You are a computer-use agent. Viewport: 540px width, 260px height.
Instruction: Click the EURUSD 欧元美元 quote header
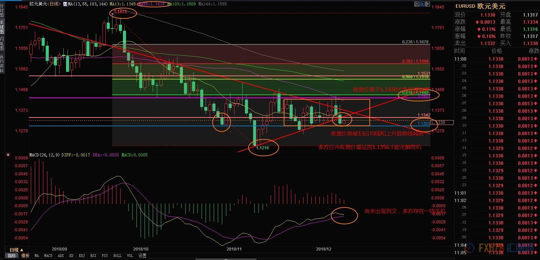click(x=480, y=6)
